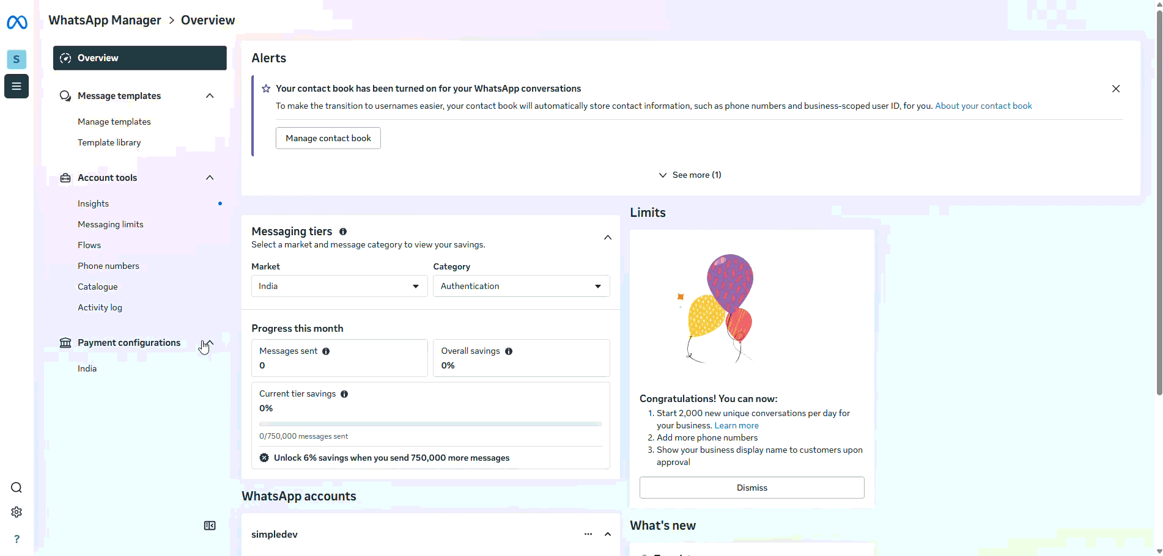View the Activity log

tap(100, 307)
